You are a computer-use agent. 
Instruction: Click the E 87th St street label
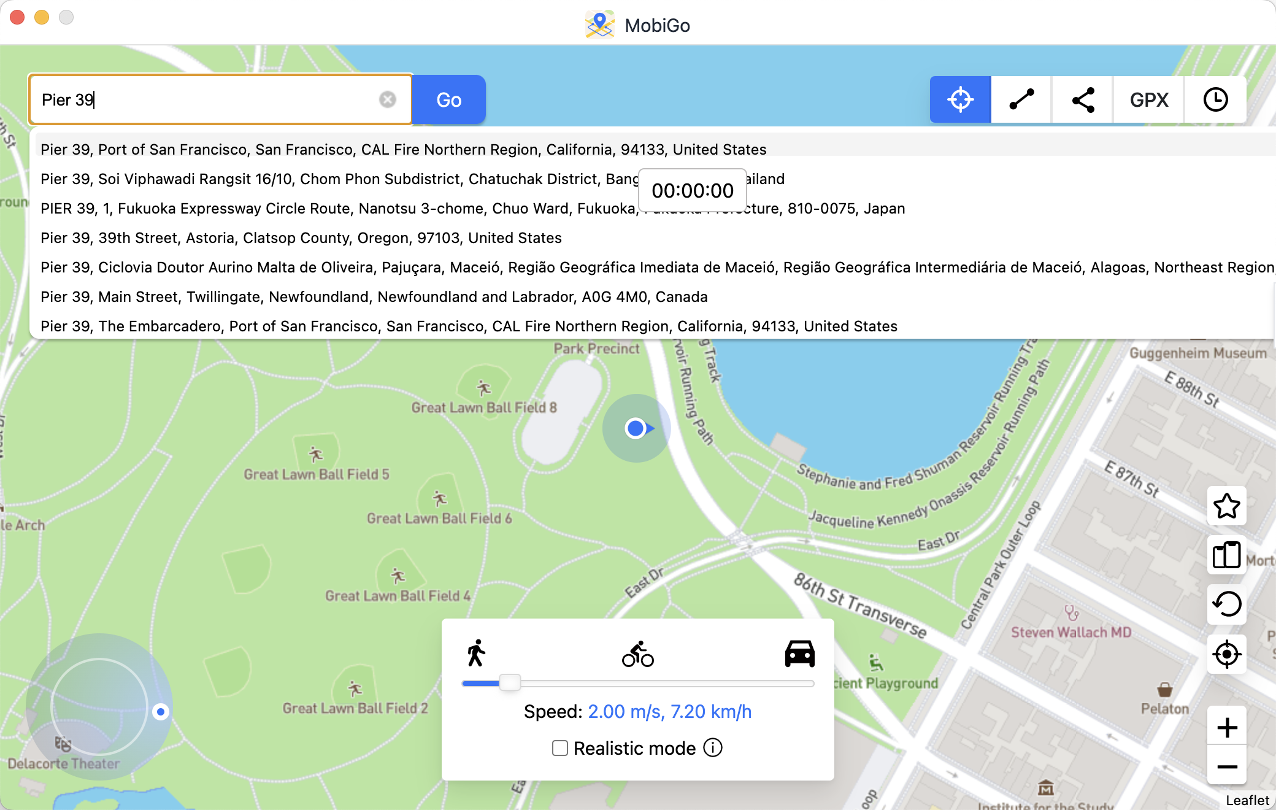coord(1132,479)
